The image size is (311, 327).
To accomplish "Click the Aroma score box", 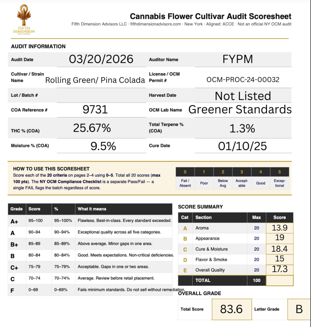I will 279,228.
